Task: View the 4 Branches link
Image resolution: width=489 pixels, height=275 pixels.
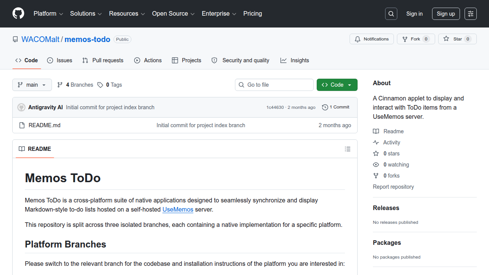Action: click(75, 85)
